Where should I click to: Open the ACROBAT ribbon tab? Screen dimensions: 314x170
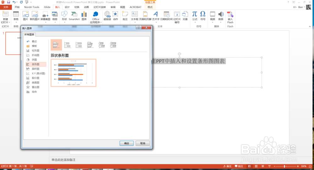[x=136, y=7]
